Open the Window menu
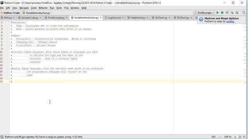This screenshot has width=248, height=139. [75, 8]
